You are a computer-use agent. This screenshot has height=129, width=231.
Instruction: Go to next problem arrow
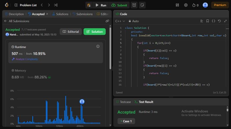49,5
